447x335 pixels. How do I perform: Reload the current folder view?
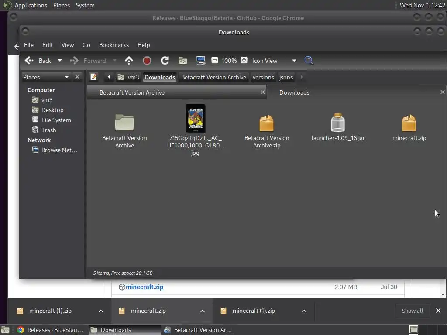165,60
